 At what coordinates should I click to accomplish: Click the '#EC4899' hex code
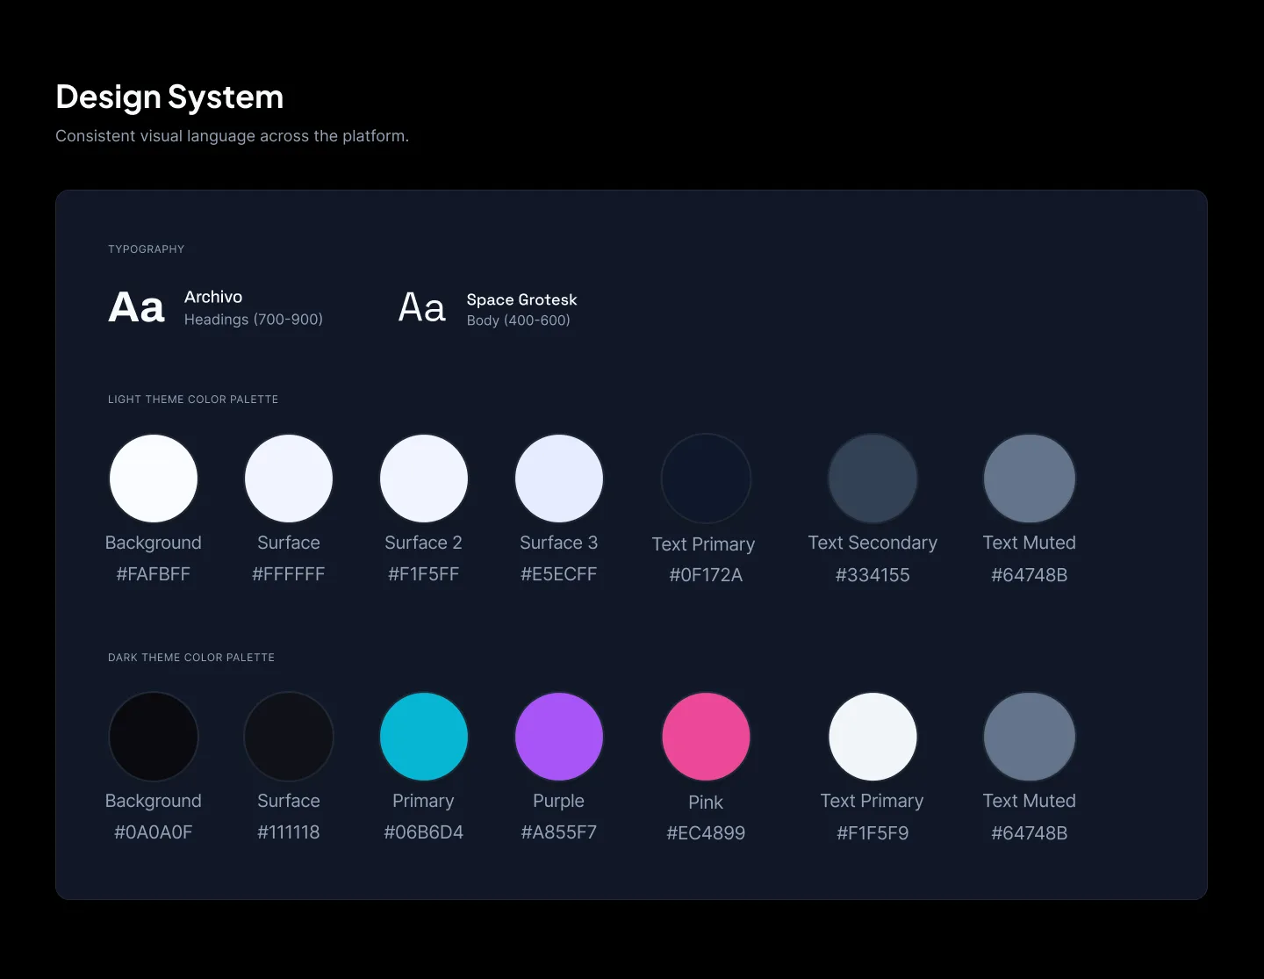pos(706,833)
